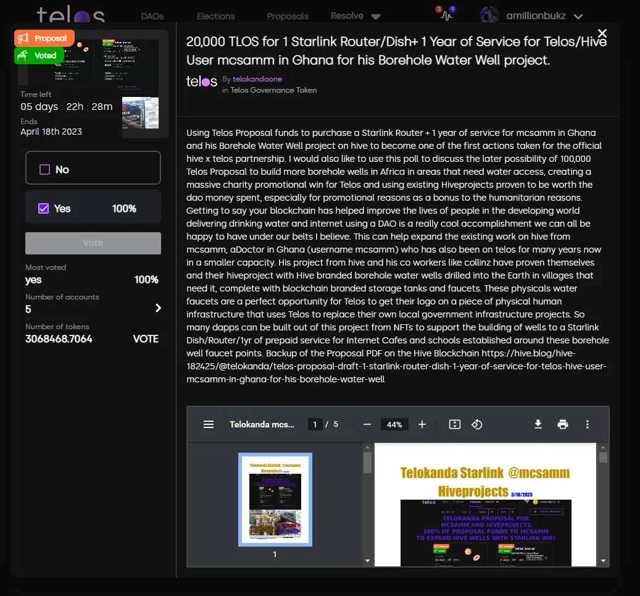Rotate the PDF counterclockwise
The width and height of the screenshot is (640, 596).
click(476, 424)
